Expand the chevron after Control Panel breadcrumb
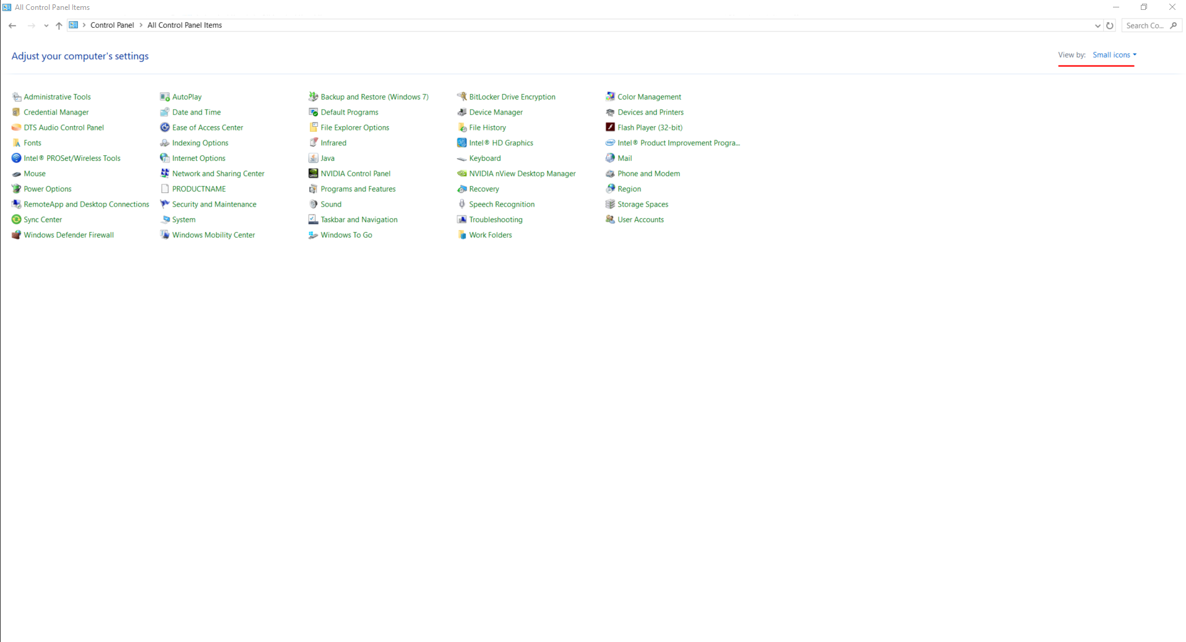Screen dimensions: 1186x642 point(141,25)
